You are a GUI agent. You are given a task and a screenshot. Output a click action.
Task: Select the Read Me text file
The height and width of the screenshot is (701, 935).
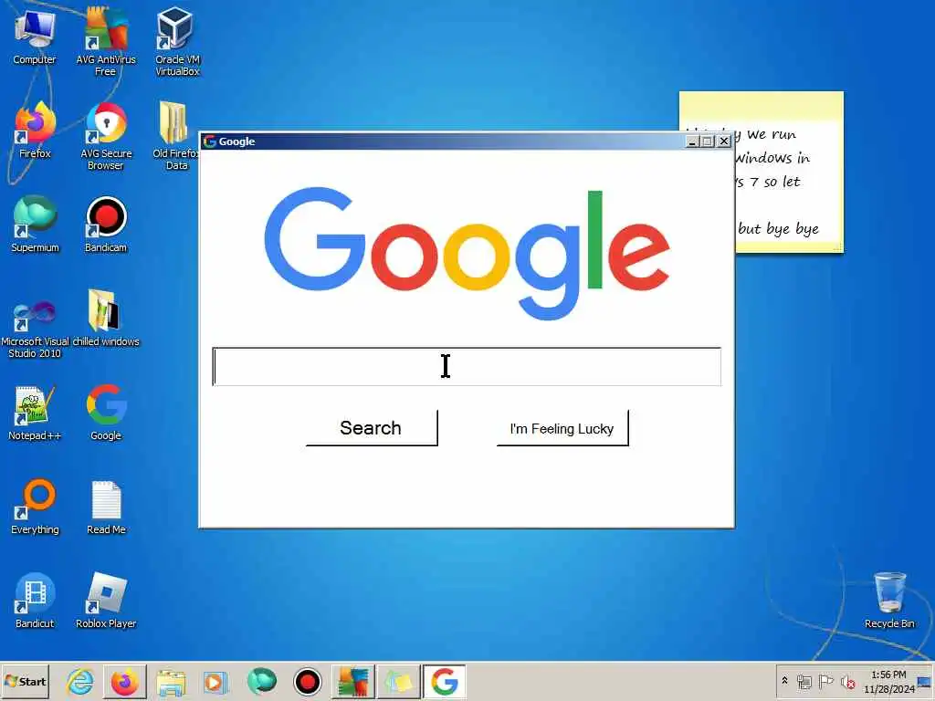(x=106, y=507)
